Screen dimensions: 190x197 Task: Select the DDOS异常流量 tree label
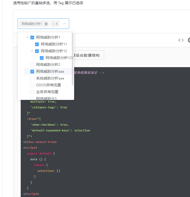coord(48,85)
